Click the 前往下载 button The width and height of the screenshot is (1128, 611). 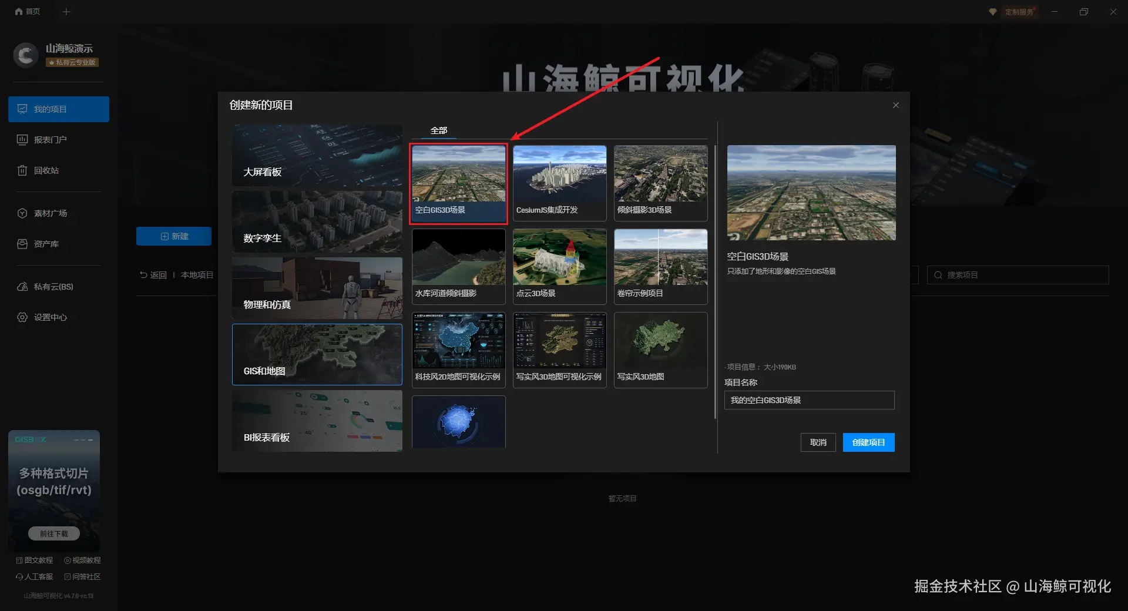pos(54,533)
